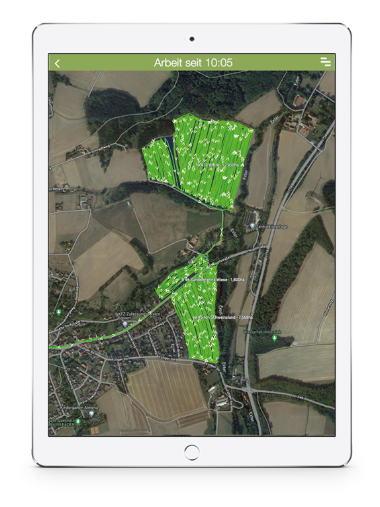The image size is (380, 507).
Task: Tap the southern green tracked field area
Action: (197, 323)
